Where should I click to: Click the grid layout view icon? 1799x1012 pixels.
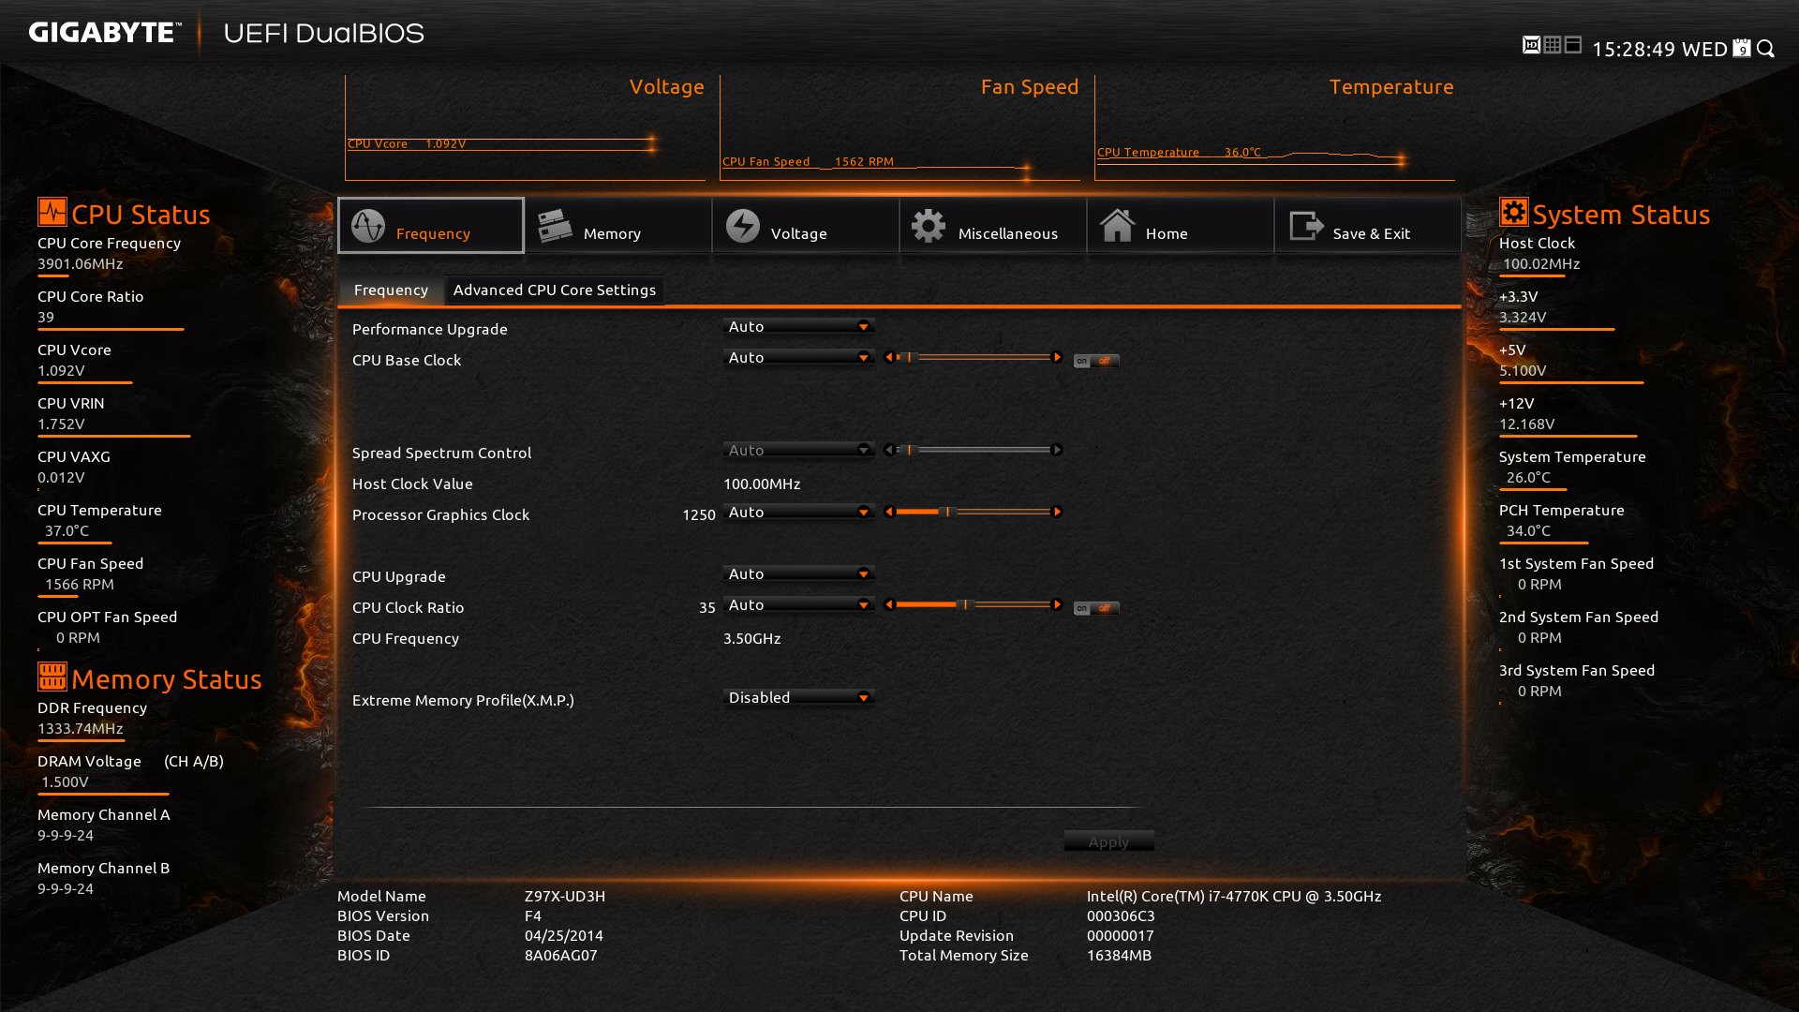coord(1553,45)
